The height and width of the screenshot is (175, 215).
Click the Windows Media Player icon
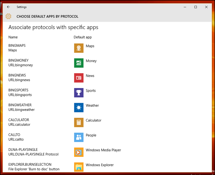pos(79,152)
